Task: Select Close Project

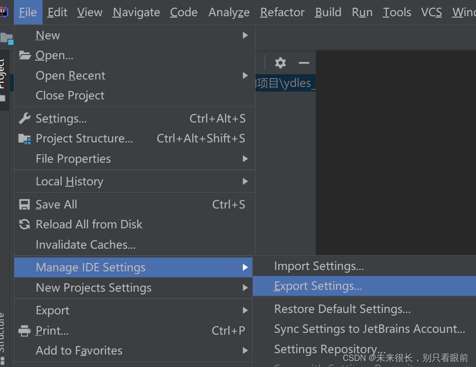Action: pos(134,95)
